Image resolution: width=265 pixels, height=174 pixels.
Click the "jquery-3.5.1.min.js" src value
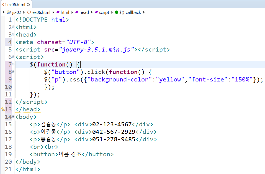96,50
